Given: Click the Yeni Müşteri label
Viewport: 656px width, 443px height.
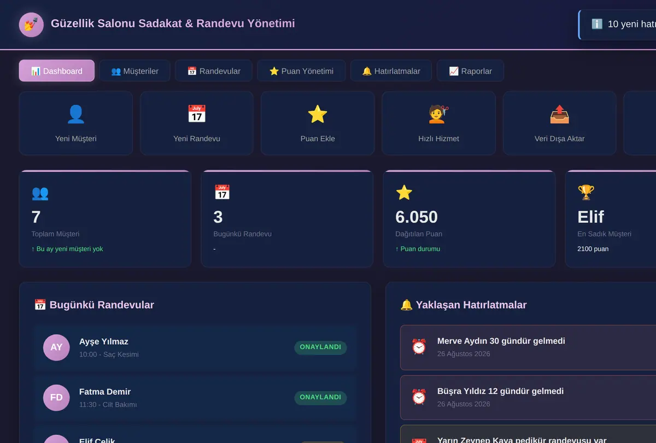Looking at the screenshot, I should click(76, 139).
